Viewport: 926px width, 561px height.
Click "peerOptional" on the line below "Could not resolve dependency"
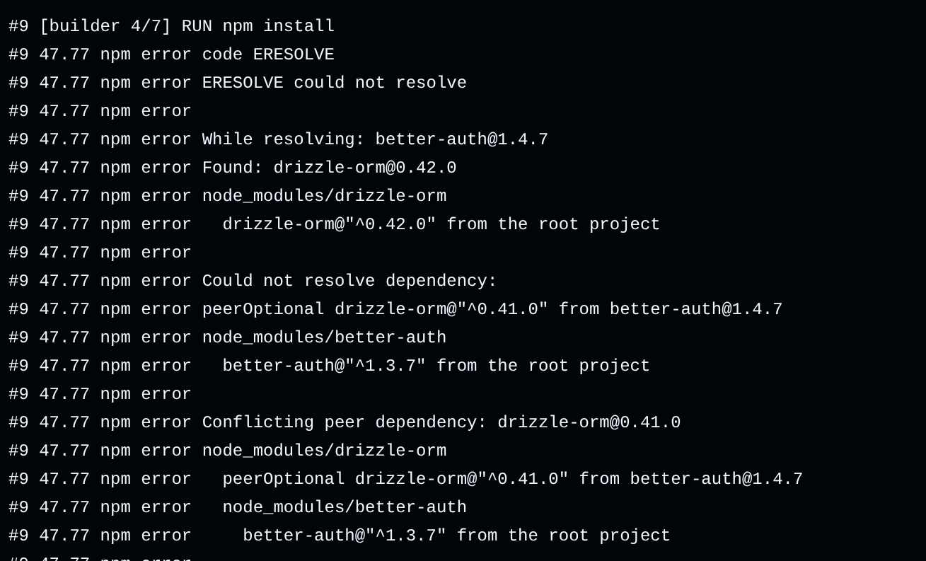click(x=262, y=310)
